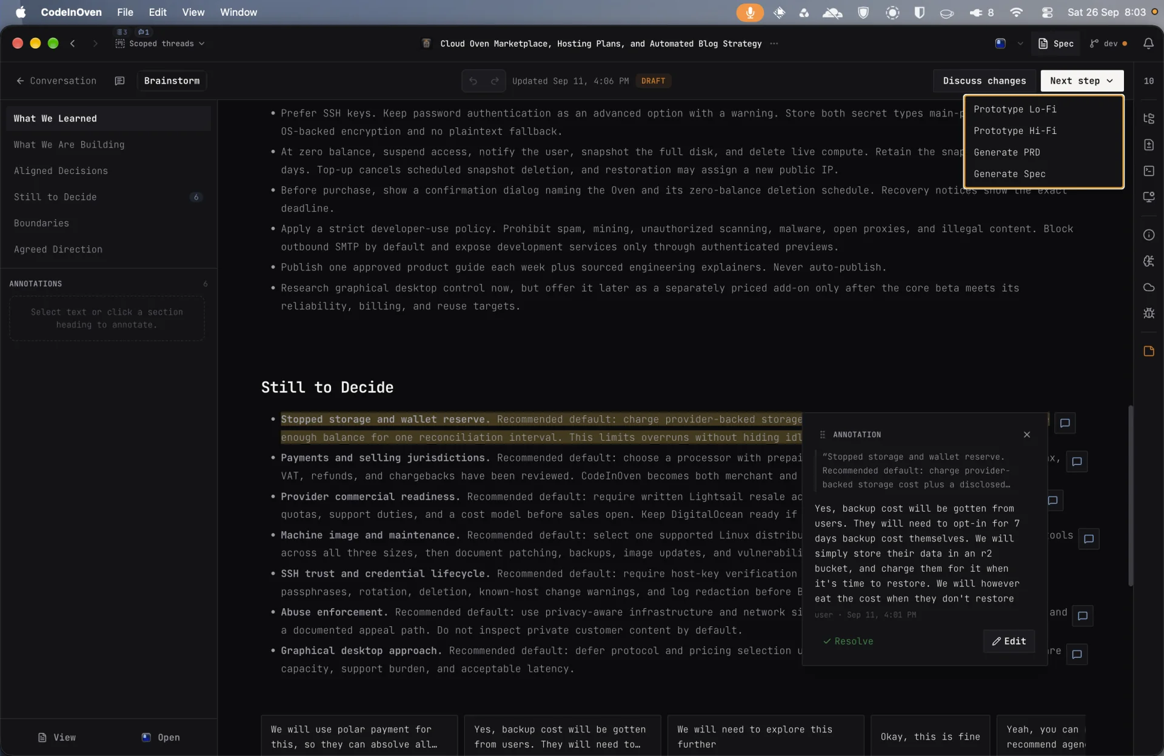The width and height of the screenshot is (1164, 756).
Task: Click the View button at bottom left
Action: [57, 738]
